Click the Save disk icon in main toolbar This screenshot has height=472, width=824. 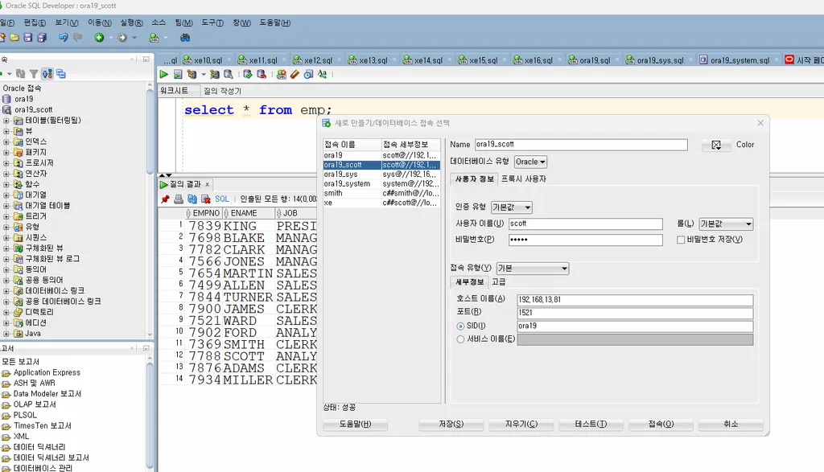point(28,38)
